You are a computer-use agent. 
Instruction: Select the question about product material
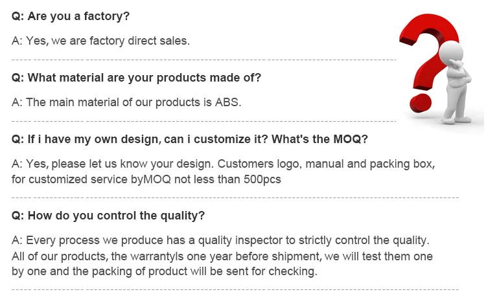(136, 78)
